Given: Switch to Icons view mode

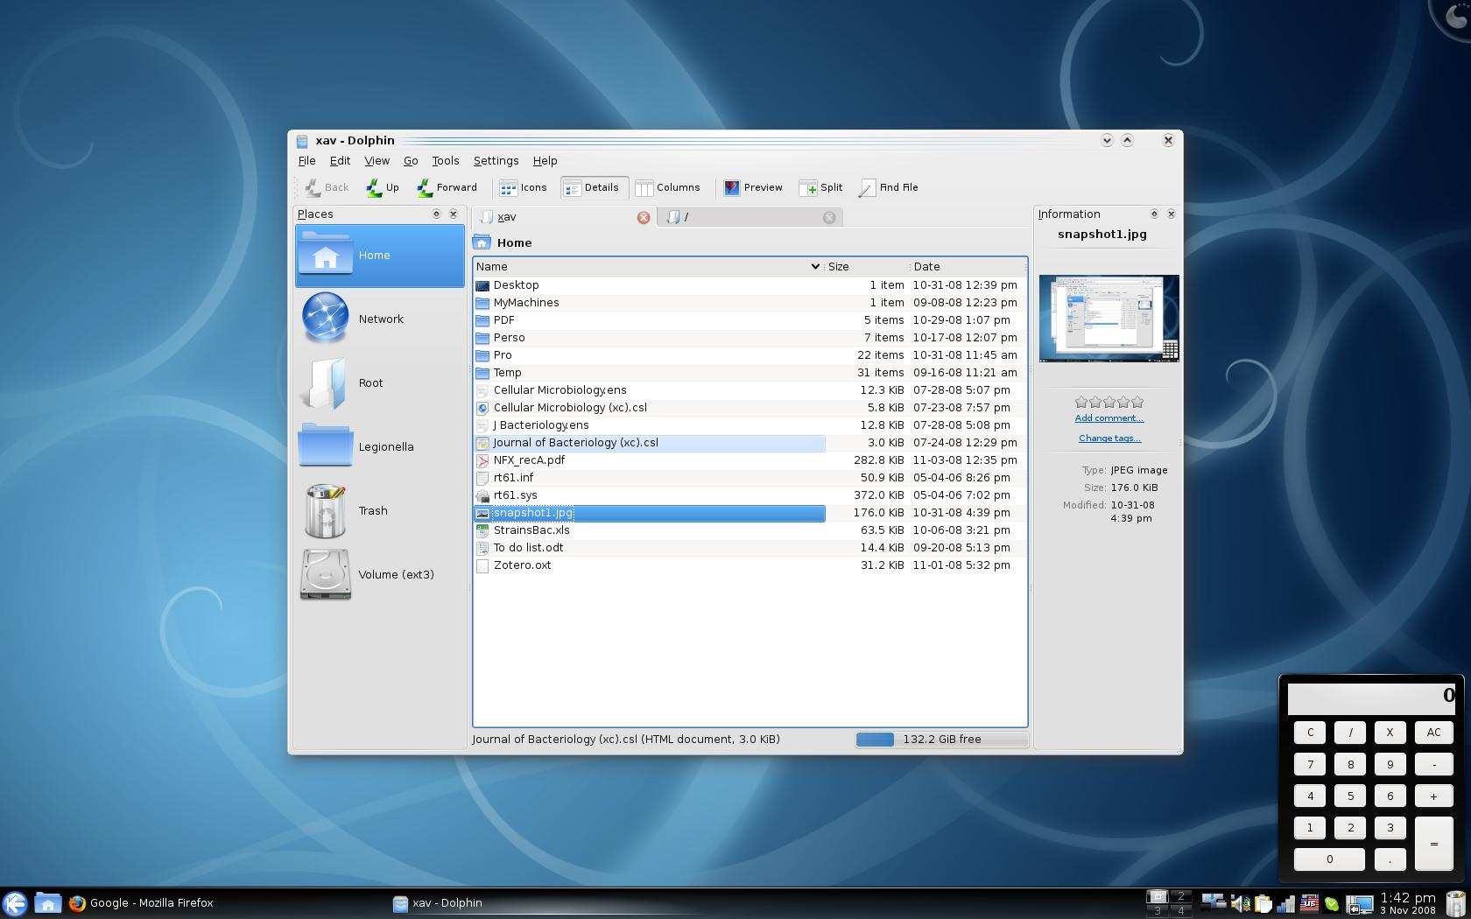Looking at the screenshot, I should coord(523,187).
